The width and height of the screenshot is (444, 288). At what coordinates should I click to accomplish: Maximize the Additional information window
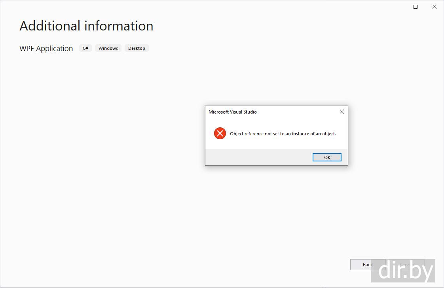[x=416, y=7]
